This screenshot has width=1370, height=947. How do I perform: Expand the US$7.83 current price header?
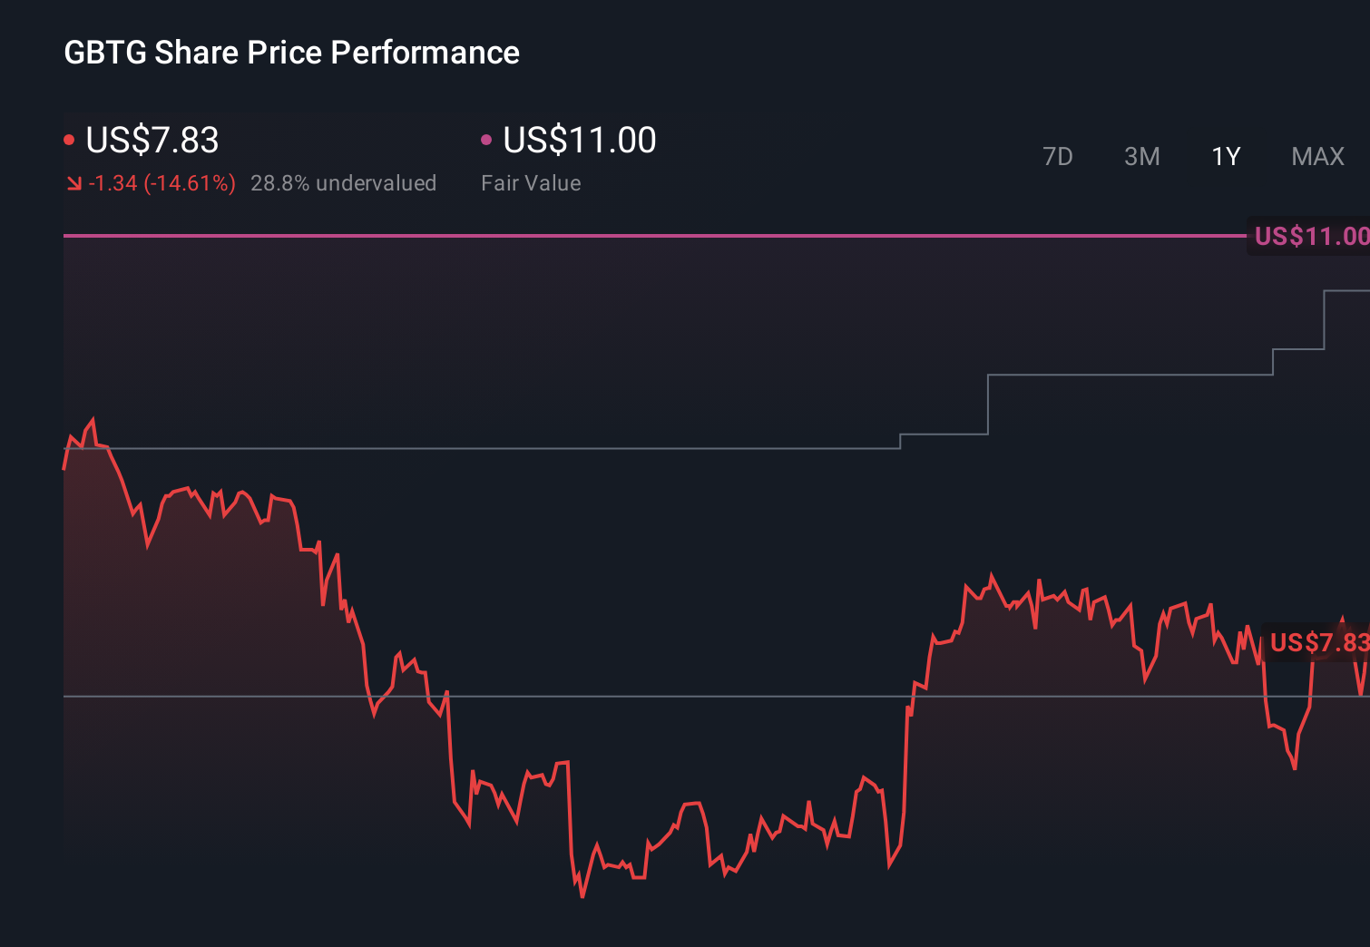click(x=152, y=141)
